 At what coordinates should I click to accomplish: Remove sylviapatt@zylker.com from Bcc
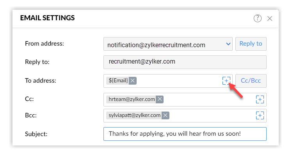point(166,115)
